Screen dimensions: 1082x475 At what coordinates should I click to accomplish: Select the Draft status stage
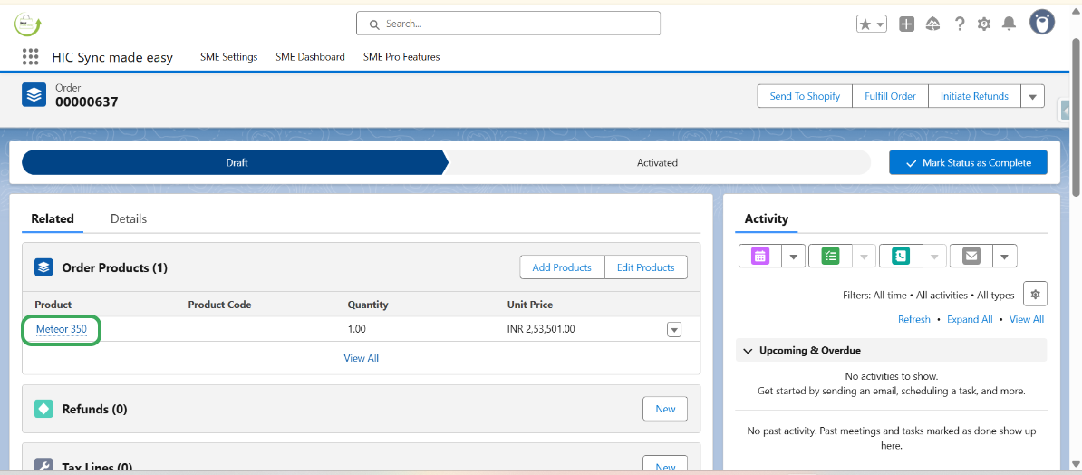point(236,163)
